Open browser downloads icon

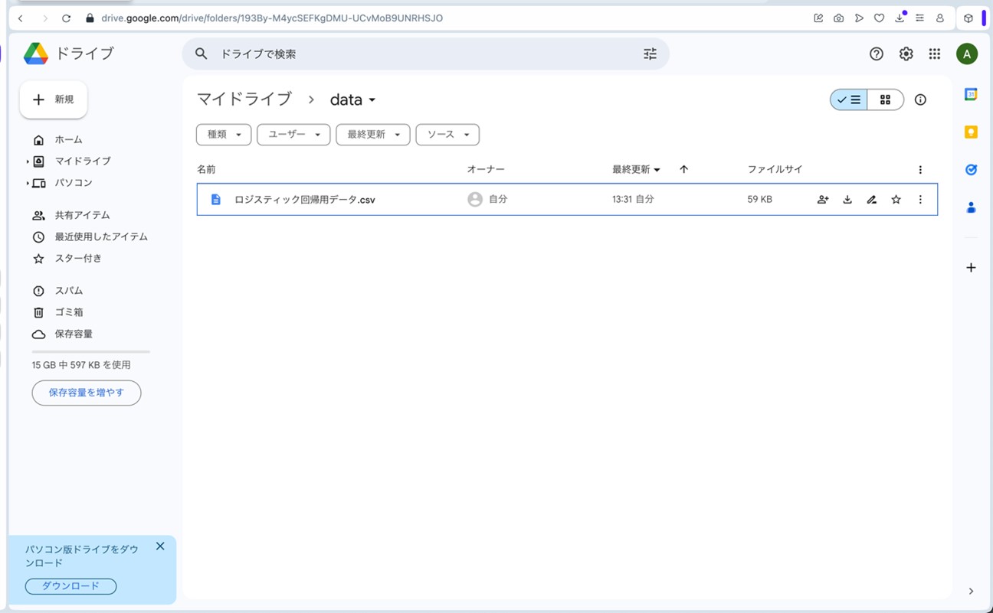tap(900, 18)
